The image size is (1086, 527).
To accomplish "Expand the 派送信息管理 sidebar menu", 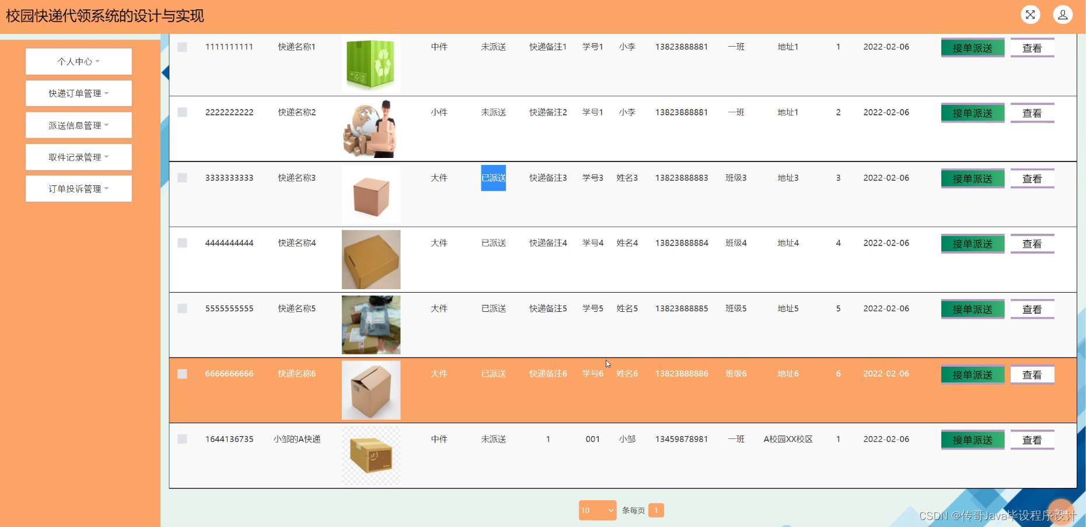I will pos(78,125).
